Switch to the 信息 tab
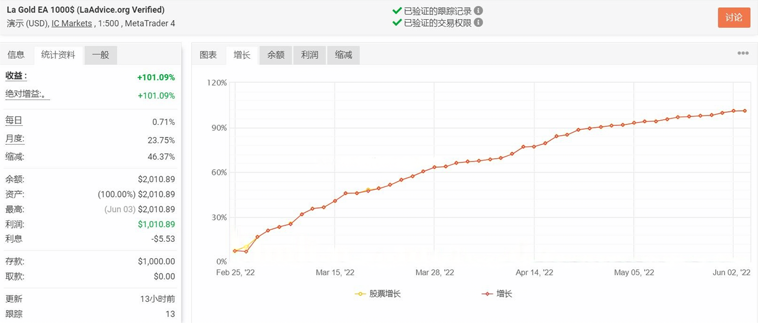The width and height of the screenshot is (758, 323). (16, 55)
